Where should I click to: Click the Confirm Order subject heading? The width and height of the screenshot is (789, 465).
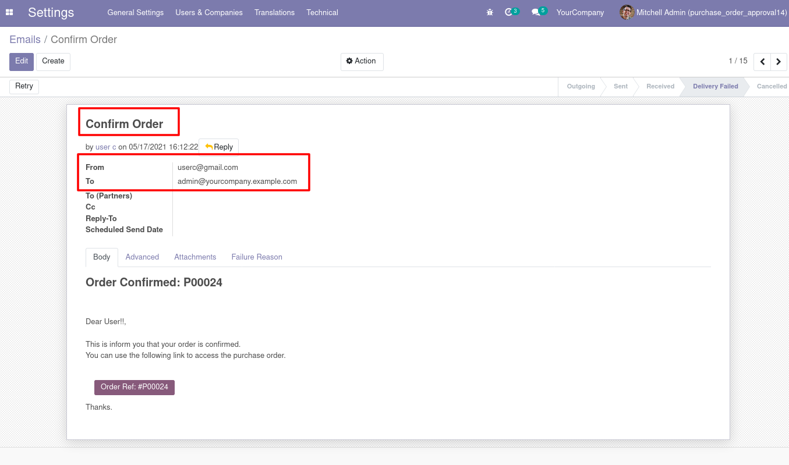[x=125, y=124]
